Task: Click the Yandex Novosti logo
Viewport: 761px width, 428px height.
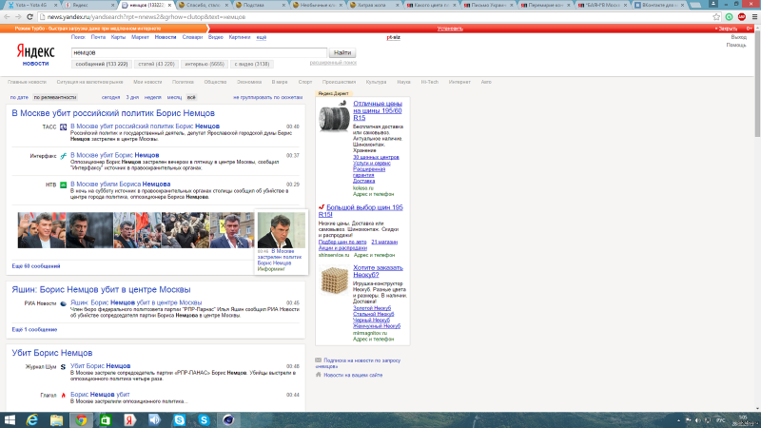Action: tap(34, 56)
